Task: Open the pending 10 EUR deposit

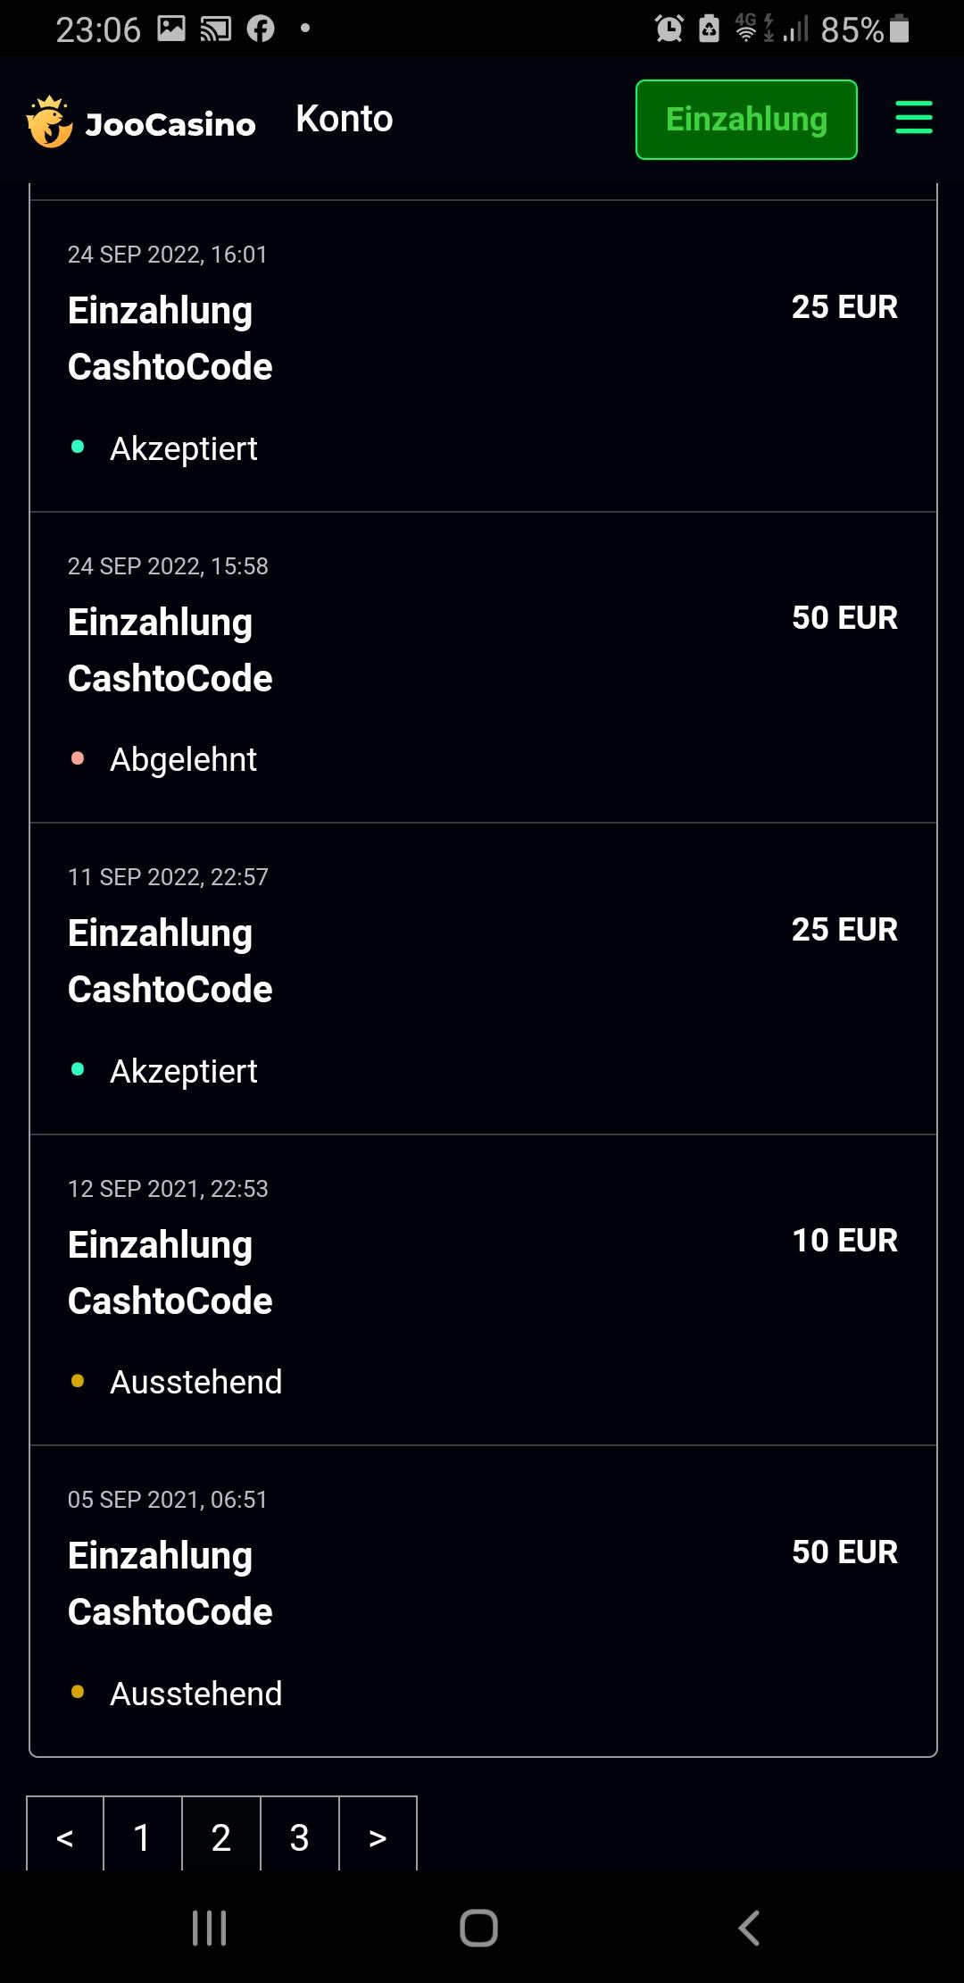Action: point(483,1289)
